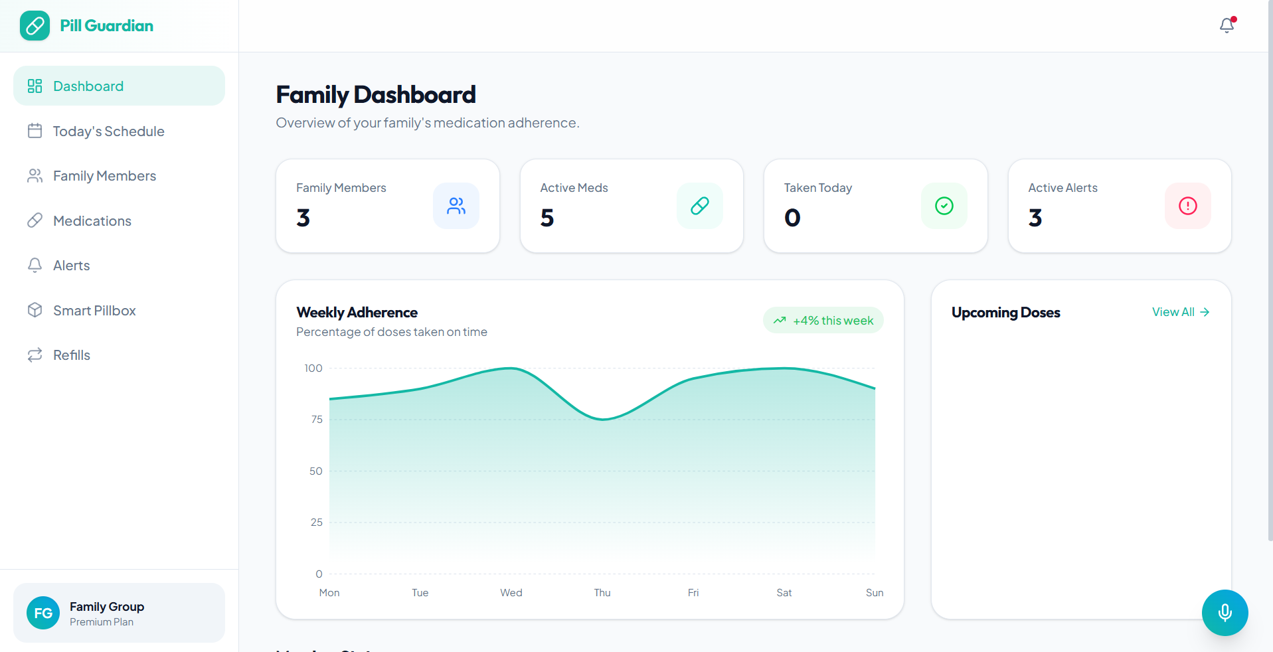Select Smart Pillbox in the sidebar
The width and height of the screenshot is (1273, 652).
(x=119, y=310)
